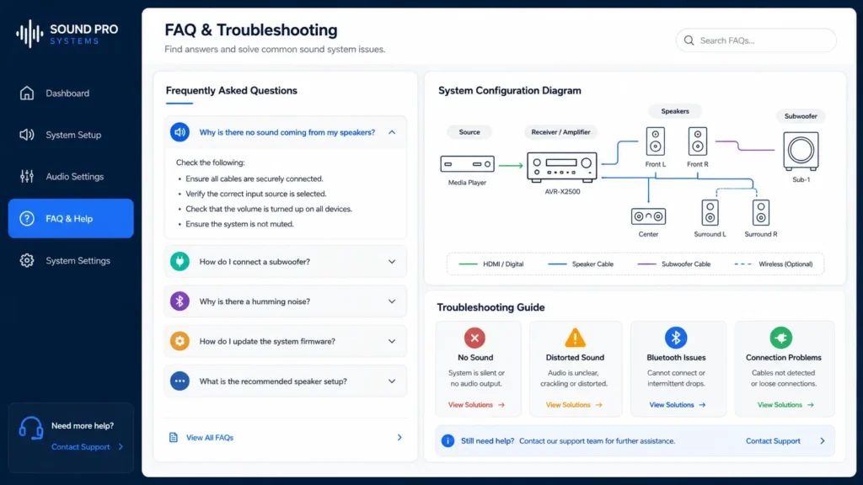Click View Solutions under Bluetooth Issues
The height and width of the screenshot is (485, 863).
pos(677,405)
